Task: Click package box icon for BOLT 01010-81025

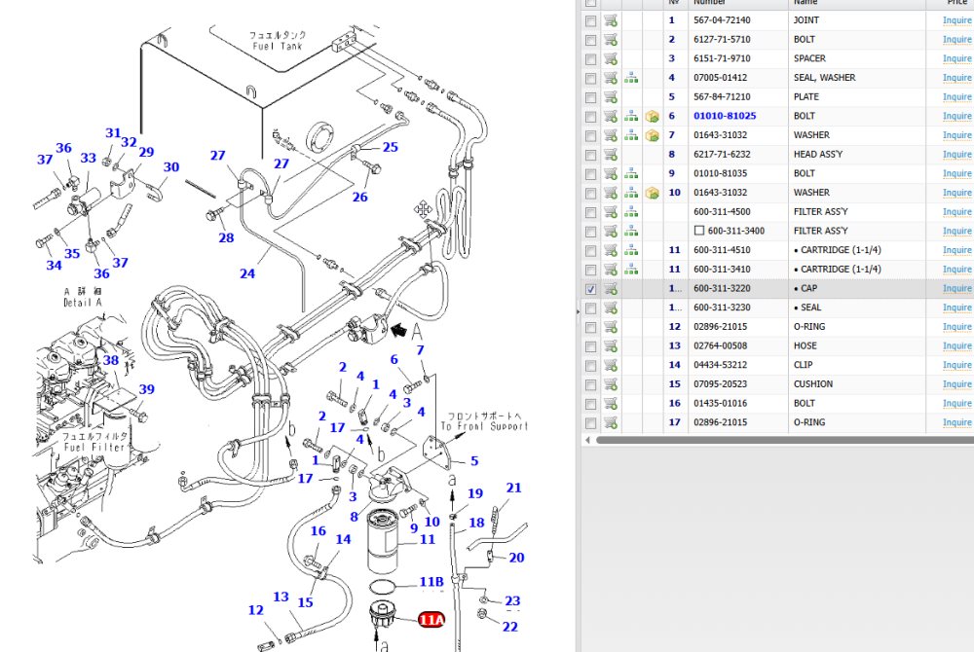Action: coord(652,116)
